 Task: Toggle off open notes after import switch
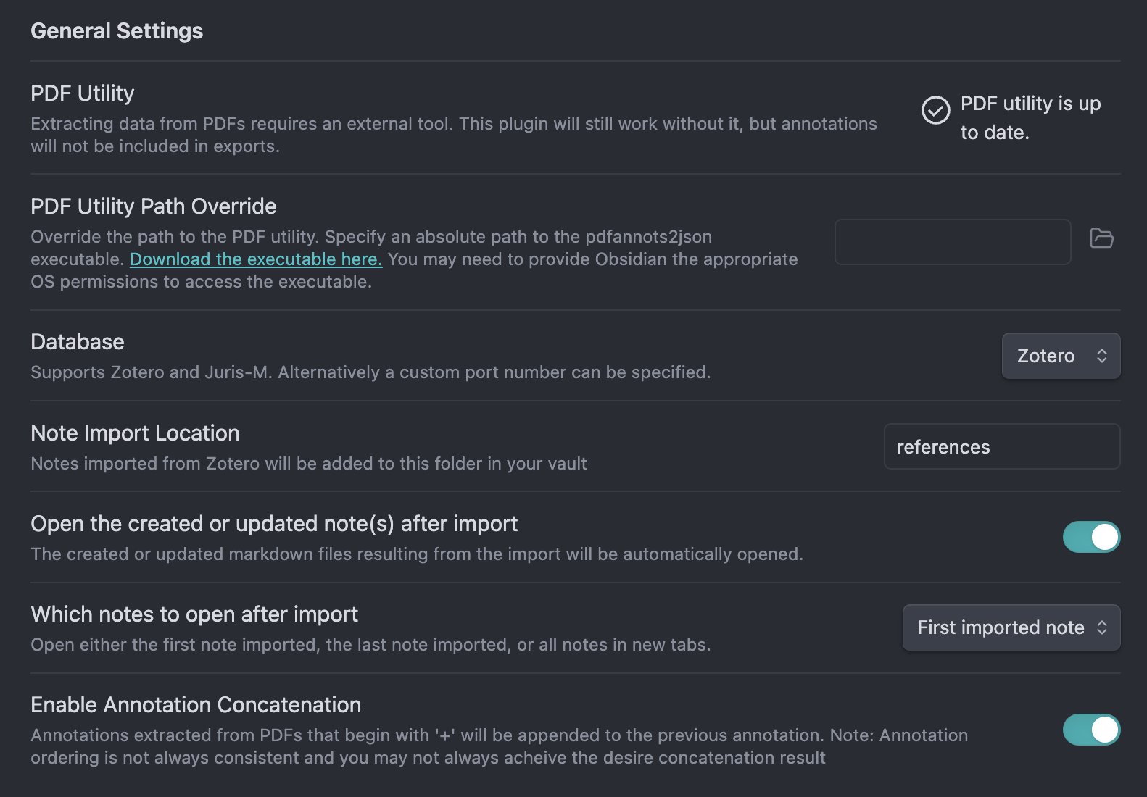pos(1091,537)
